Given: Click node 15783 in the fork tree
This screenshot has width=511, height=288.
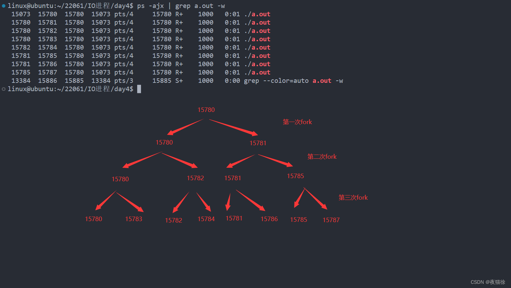Looking at the screenshot, I should (x=134, y=219).
